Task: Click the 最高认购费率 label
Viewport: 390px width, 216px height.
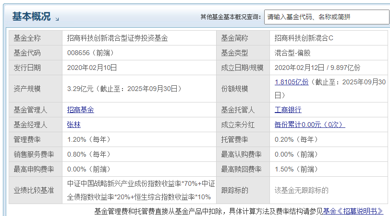Action: tap(241, 154)
